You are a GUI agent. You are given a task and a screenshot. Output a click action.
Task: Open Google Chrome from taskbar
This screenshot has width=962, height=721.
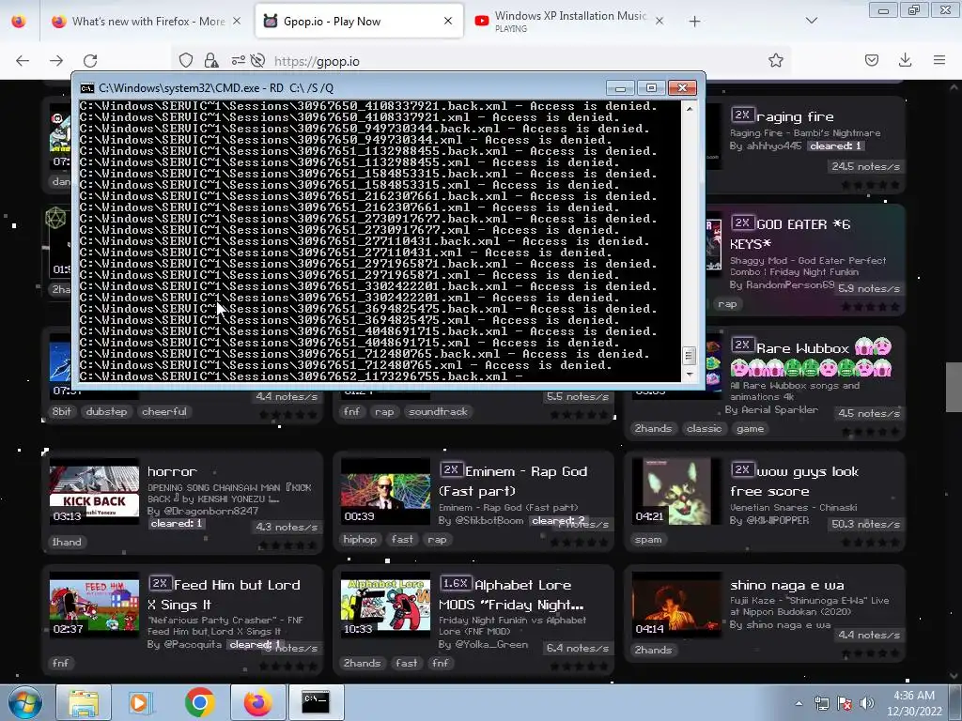point(199,702)
